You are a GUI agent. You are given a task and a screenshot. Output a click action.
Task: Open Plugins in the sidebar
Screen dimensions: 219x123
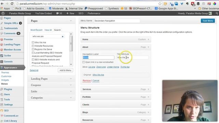pyautogui.click(x=8, y=89)
